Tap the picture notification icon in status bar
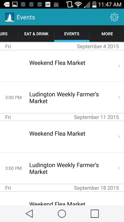The image size is (124, 222). click(14, 5)
